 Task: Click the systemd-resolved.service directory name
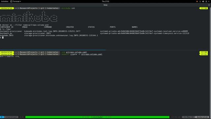pyautogui.click(x=144, y=31)
